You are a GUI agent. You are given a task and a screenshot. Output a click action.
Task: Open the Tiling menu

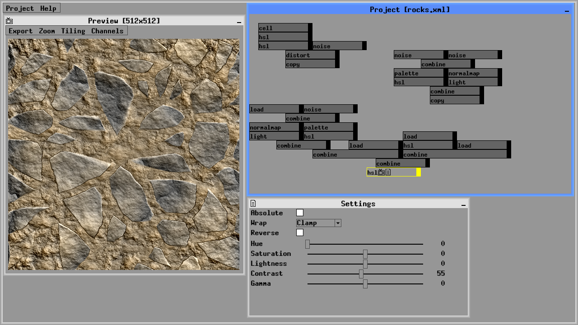click(73, 31)
